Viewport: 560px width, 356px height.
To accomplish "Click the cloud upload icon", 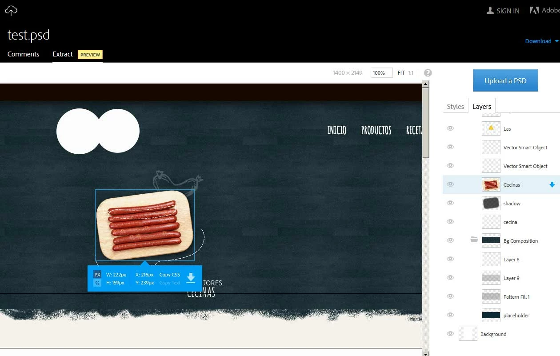I will pos(11,11).
